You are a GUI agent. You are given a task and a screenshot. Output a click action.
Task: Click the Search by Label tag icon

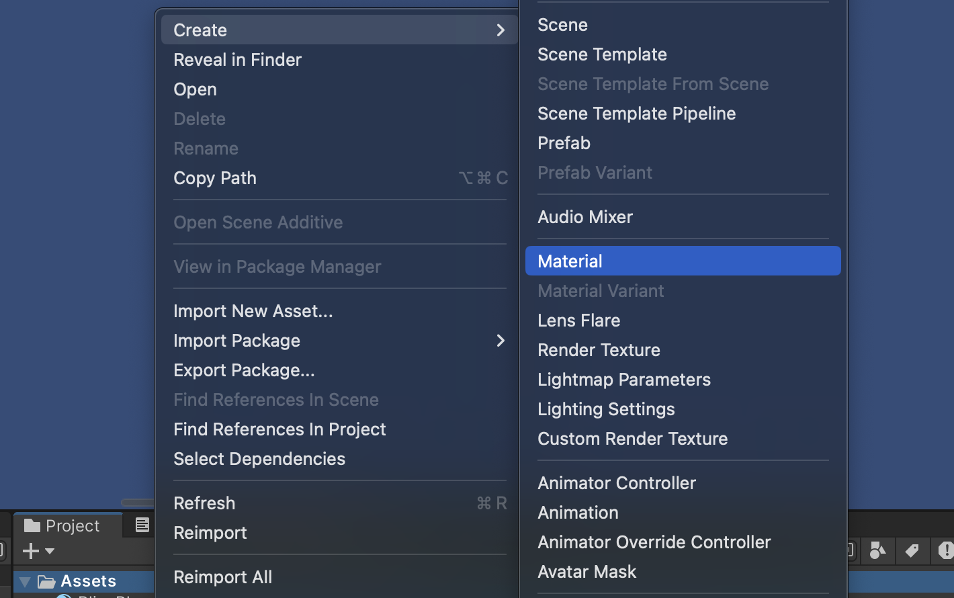click(x=912, y=551)
